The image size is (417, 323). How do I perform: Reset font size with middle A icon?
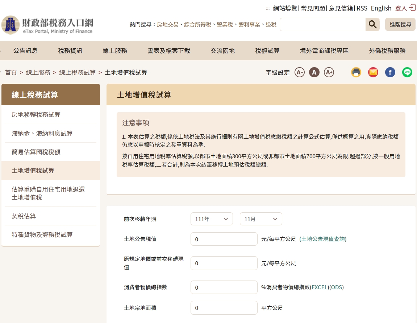pos(314,72)
